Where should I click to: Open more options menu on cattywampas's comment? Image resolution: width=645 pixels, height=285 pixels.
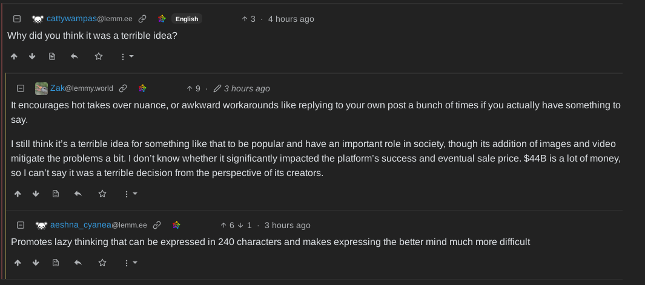point(127,56)
